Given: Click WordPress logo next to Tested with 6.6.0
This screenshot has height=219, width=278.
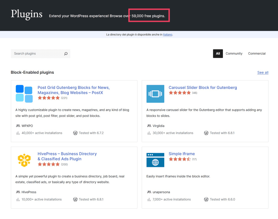Looking at the screenshot, I should [x=206, y=199].
